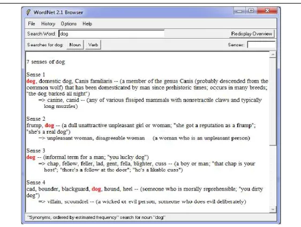Image resolution: width=301 pixels, height=227 pixels.
Task: Click the word 'frump' starting Sense 2
Action: [34, 126]
